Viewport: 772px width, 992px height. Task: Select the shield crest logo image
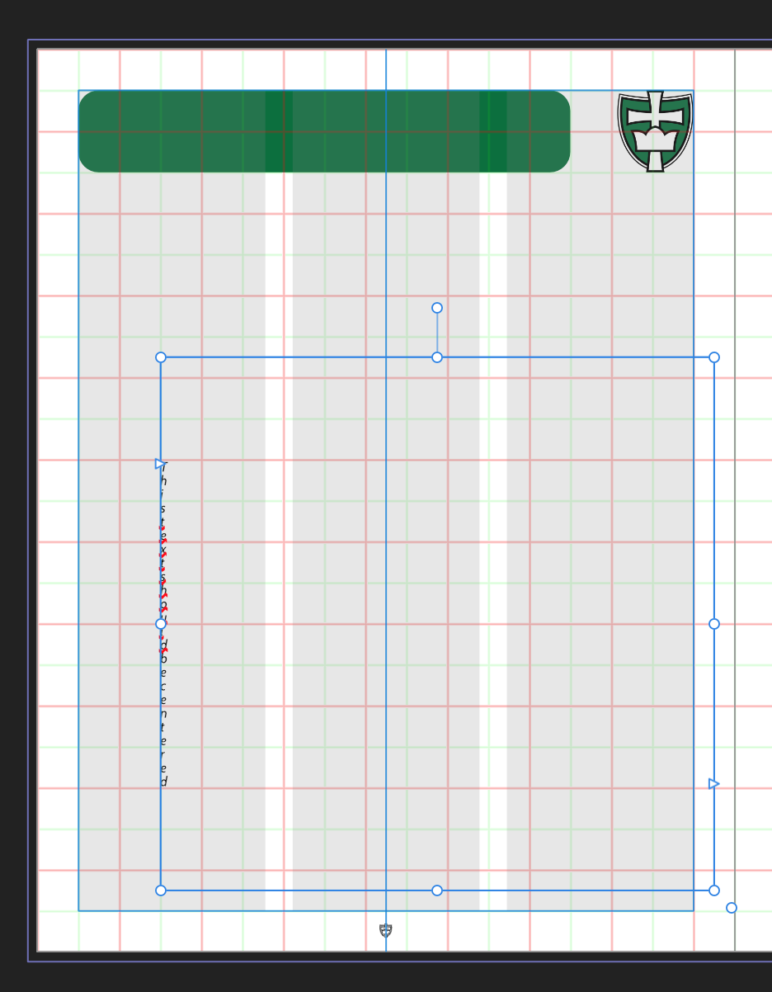point(656,131)
